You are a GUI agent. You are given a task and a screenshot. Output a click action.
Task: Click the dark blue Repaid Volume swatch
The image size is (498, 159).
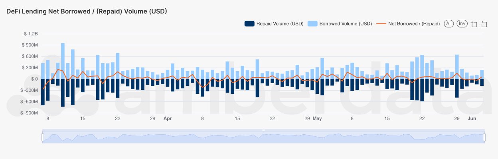249,24
